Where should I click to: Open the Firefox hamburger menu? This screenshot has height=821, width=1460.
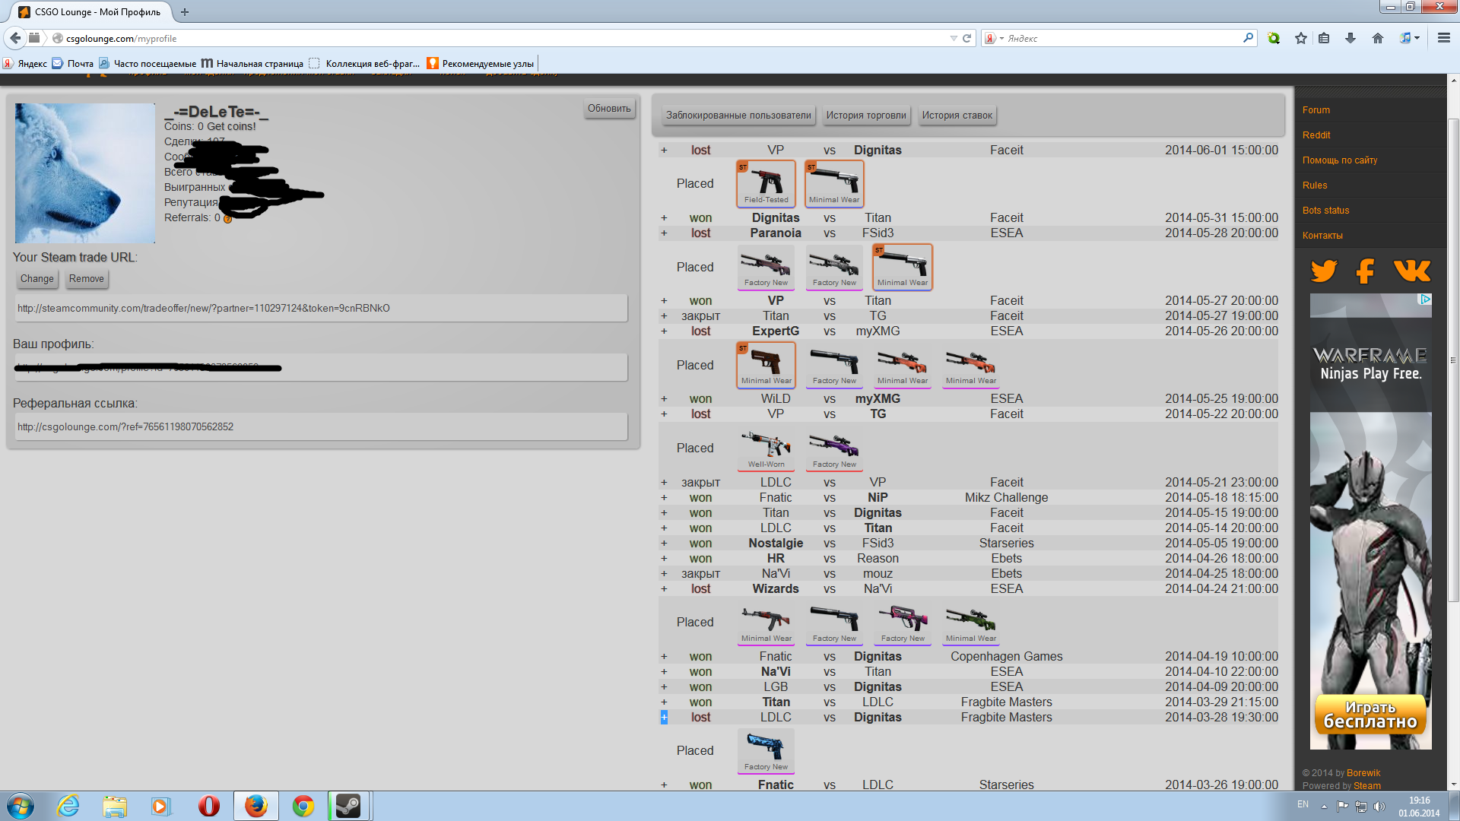[x=1444, y=38]
